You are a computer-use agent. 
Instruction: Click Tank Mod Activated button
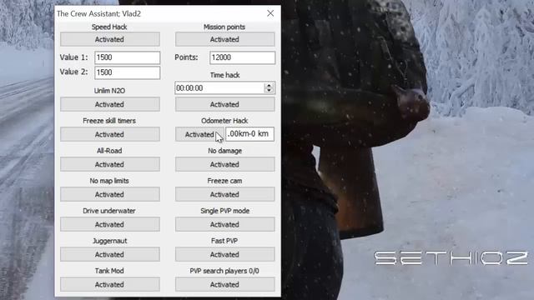(x=110, y=284)
